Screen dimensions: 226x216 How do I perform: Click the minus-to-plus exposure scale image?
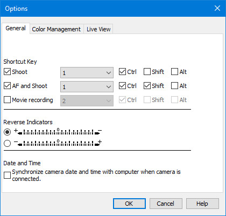pos(58,143)
